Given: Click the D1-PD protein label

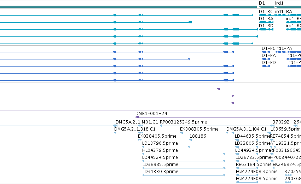Looking at the screenshot, I should [x=269, y=63].
